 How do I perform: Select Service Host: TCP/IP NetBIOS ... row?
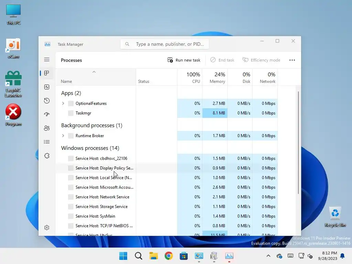(x=167, y=226)
